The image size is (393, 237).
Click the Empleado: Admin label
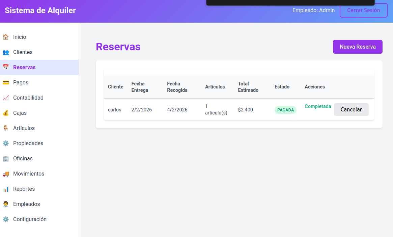313,10
